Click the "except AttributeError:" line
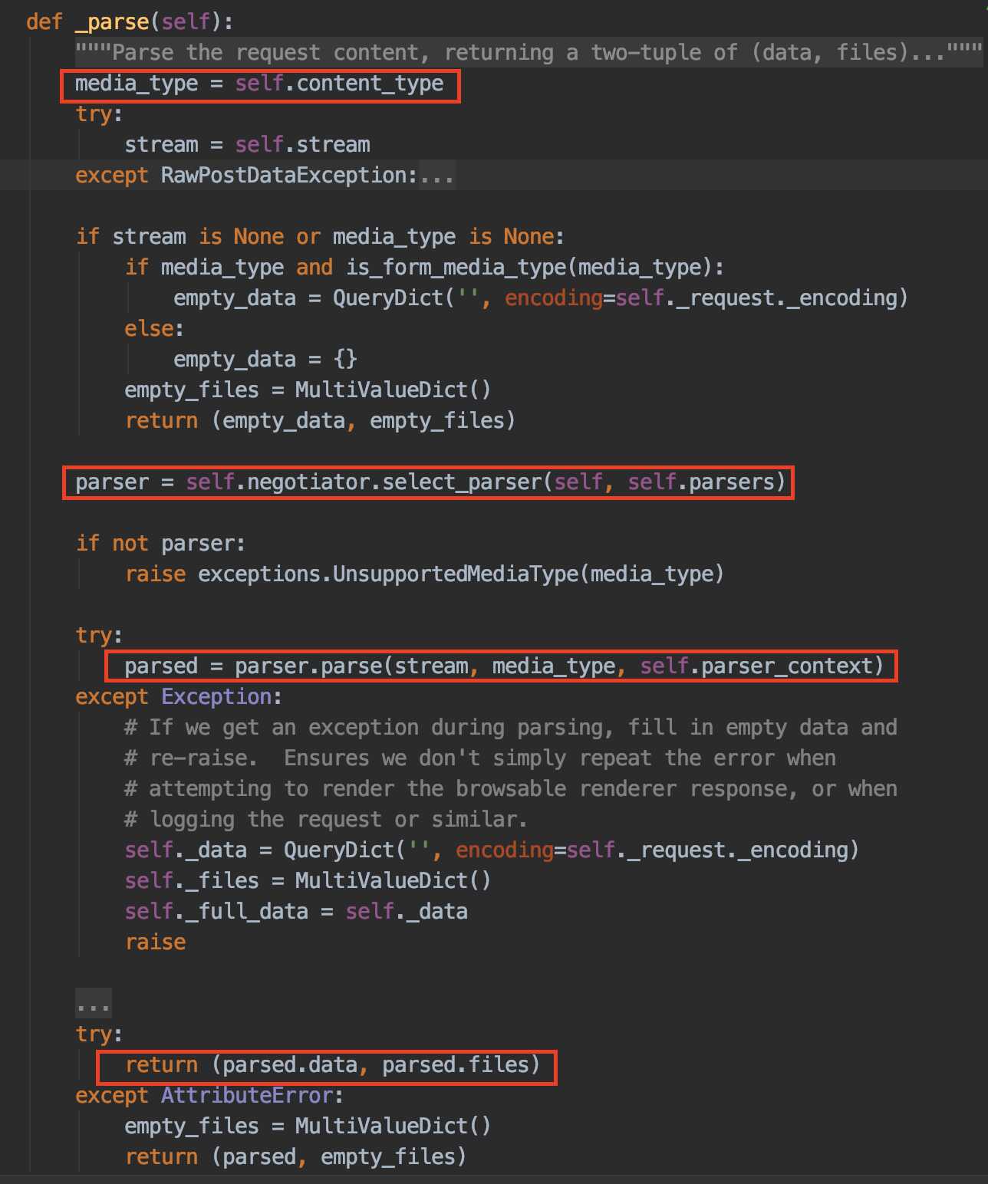The width and height of the screenshot is (988, 1184). tap(209, 1096)
